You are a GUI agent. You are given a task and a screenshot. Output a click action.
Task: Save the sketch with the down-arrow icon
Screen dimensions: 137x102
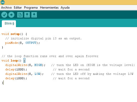click(x=34, y=15)
